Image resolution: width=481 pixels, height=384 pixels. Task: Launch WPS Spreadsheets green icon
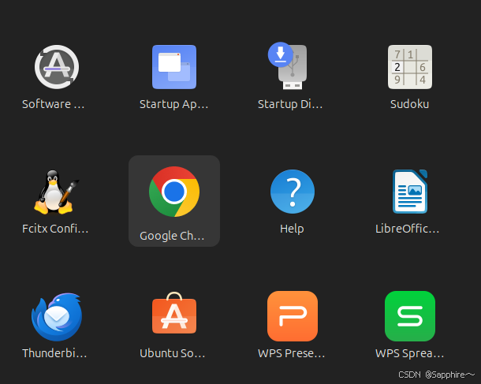[x=410, y=316]
